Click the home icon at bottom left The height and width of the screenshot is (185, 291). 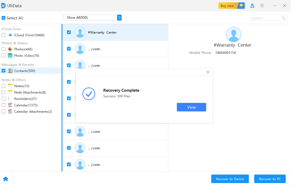point(5,179)
